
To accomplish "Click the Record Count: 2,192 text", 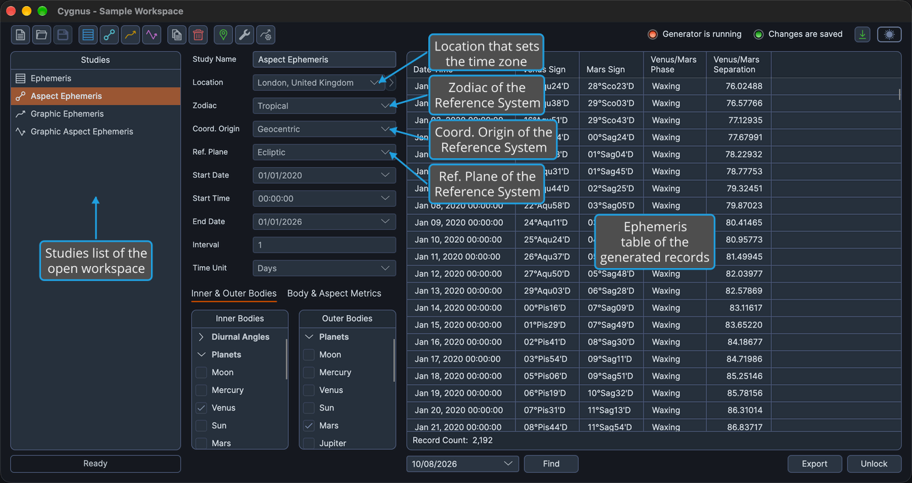I will pos(453,441).
